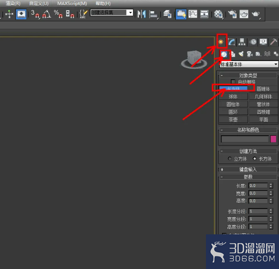This screenshot has width=279, height=269.
Task: Select the Cameras category icon
Action: 250,54
